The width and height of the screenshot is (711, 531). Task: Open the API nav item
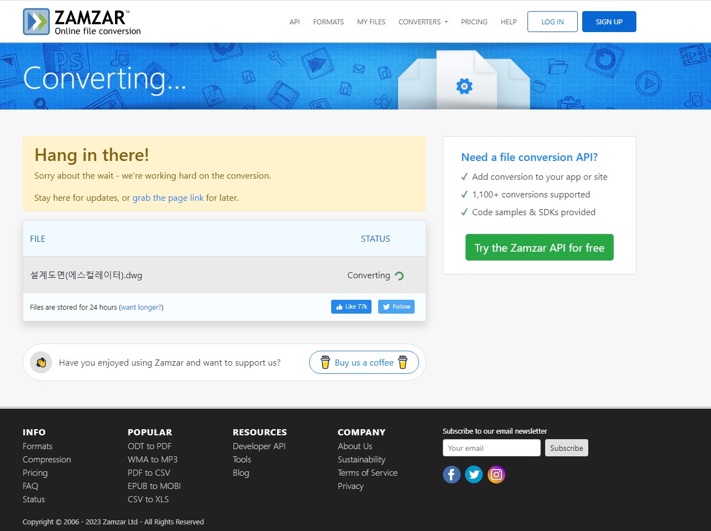tap(295, 22)
